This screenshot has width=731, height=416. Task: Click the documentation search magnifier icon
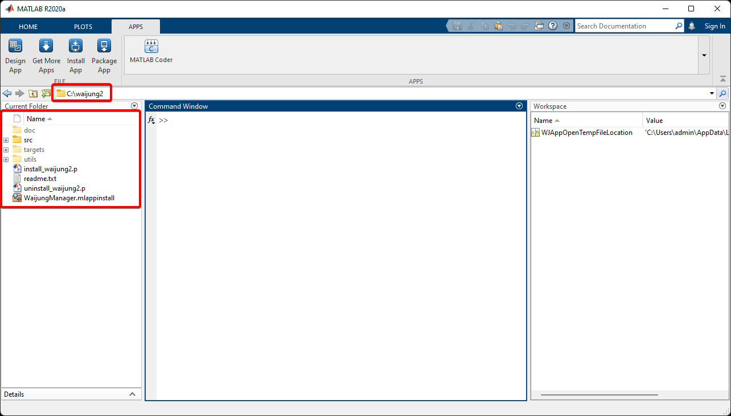(679, 26)
